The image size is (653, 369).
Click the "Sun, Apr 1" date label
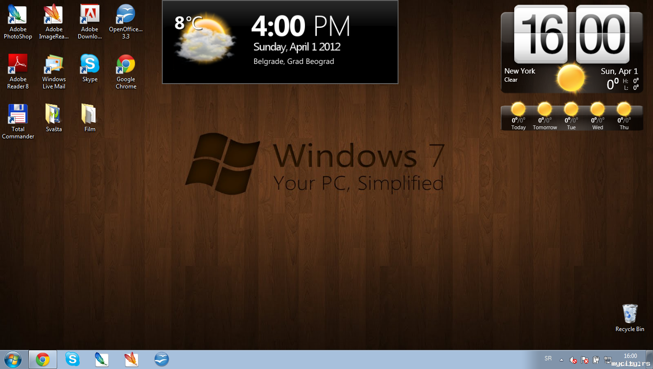[x=619, y=71]
